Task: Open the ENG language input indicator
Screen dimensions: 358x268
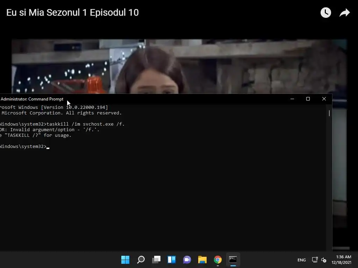Action: tap(302, 260)
